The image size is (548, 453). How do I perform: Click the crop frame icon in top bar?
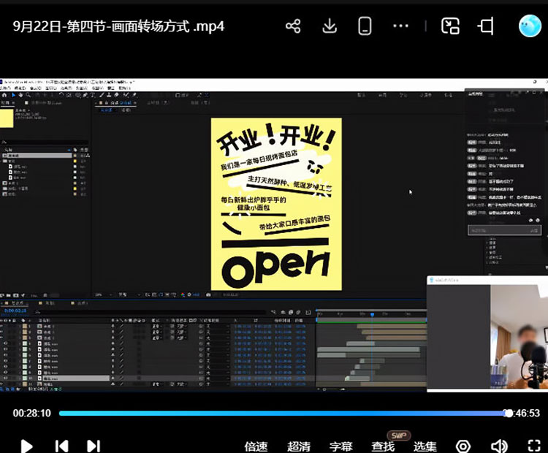pyautogui.click(x=487, y=26)
